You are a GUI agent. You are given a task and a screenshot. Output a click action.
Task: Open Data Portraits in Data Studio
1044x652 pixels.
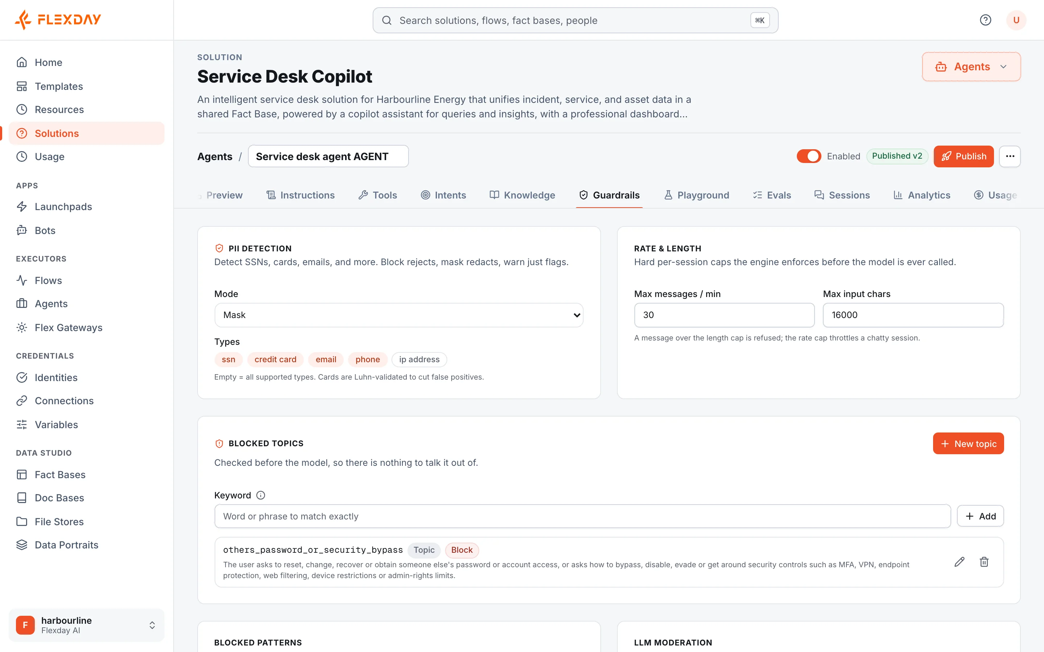point(86,545)
